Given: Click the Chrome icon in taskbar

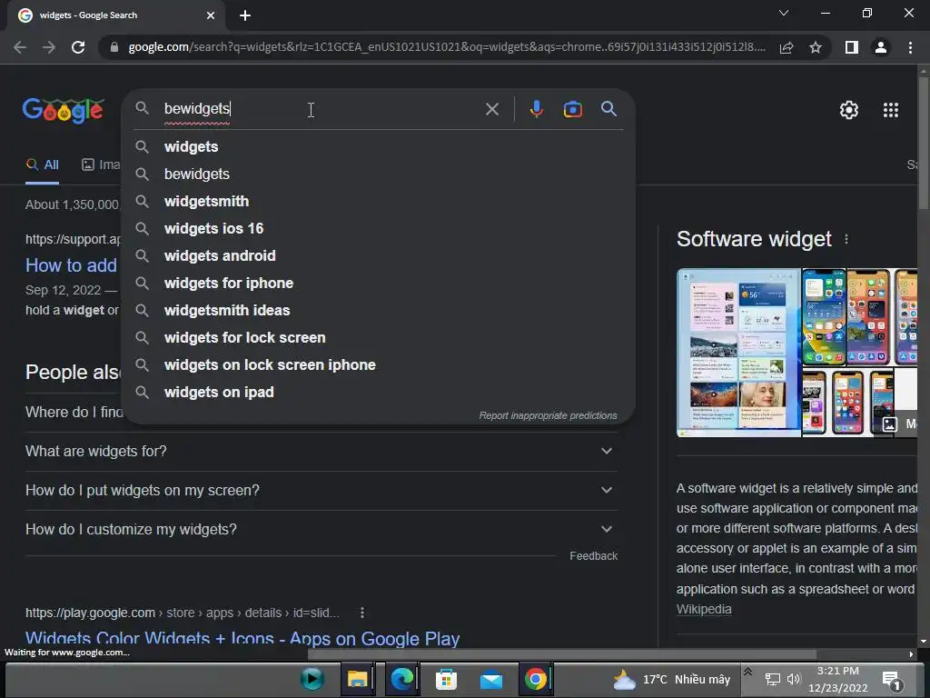Looking at the screenshot, I should tap(535, 679).
